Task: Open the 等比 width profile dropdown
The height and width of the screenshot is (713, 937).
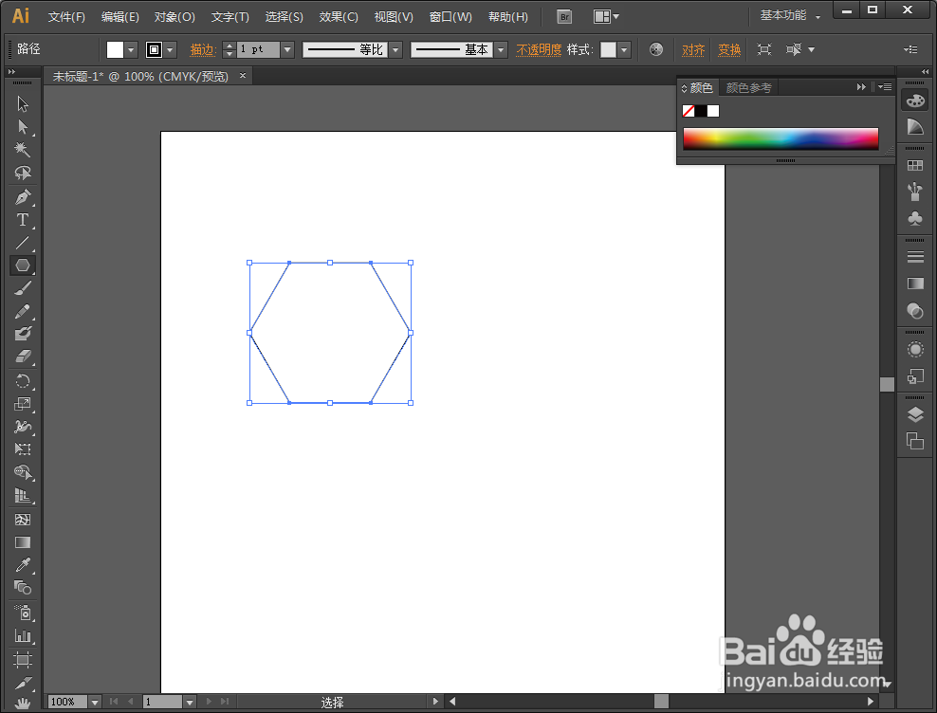Action: click(395, 49)
